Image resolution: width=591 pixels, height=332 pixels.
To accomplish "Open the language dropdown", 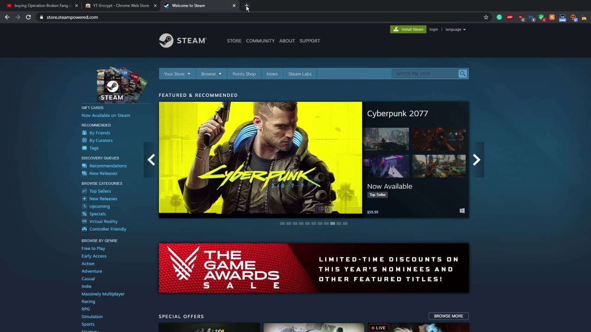I will [x=456, y=30].
